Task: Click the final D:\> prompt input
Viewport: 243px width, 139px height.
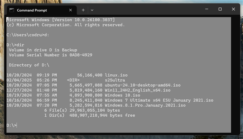Action: (x=12, y=126)
